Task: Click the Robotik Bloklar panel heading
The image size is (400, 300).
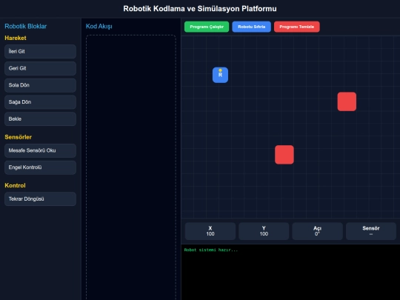Action: 26,26
